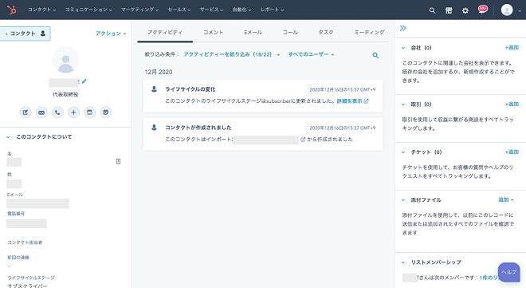Open the コンタクト top menu
The image size is (526, 288).
[41, 10]
